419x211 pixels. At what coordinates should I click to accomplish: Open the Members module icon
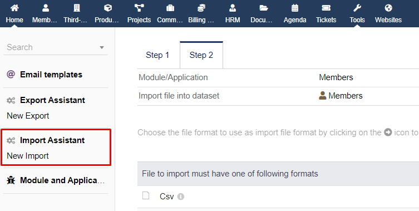(46, 8)
